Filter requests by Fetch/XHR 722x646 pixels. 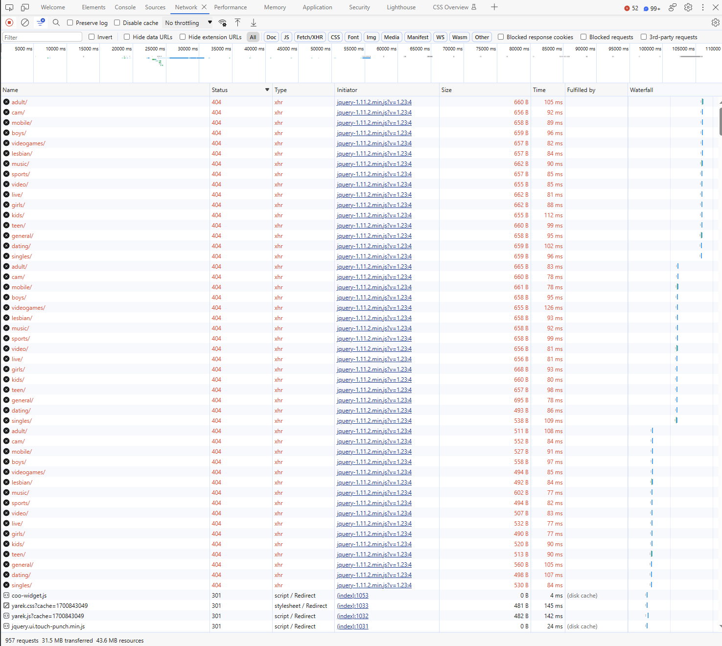coord(310,37)
